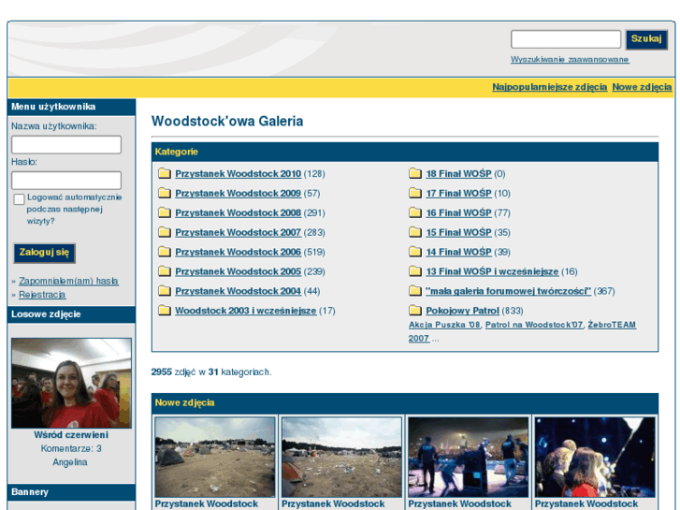The width and height of the screenshot is (680, 510).
Task: Click folder icon next to Przystanek Woodstock 2007
Action: pos(165,232)
